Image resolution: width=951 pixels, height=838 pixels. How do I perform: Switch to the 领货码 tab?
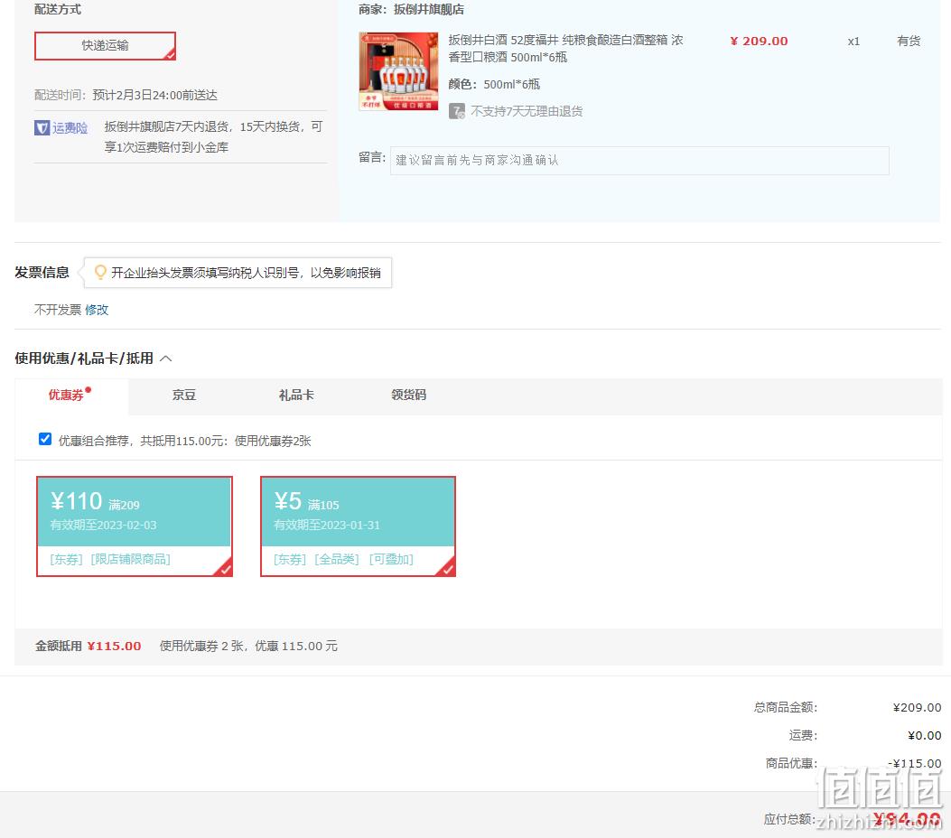(x=408, y=396)
